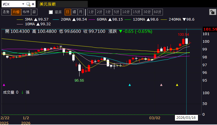
Task: Click the magnifier search icon
Action: point(28,4)
